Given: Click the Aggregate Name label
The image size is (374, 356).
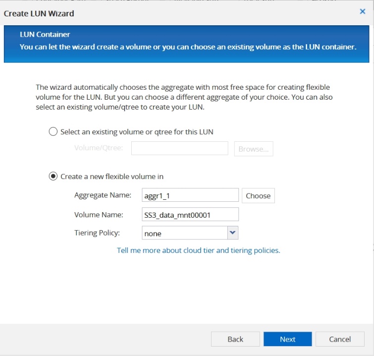Looking at the screenshot, I should coord(103,195).
